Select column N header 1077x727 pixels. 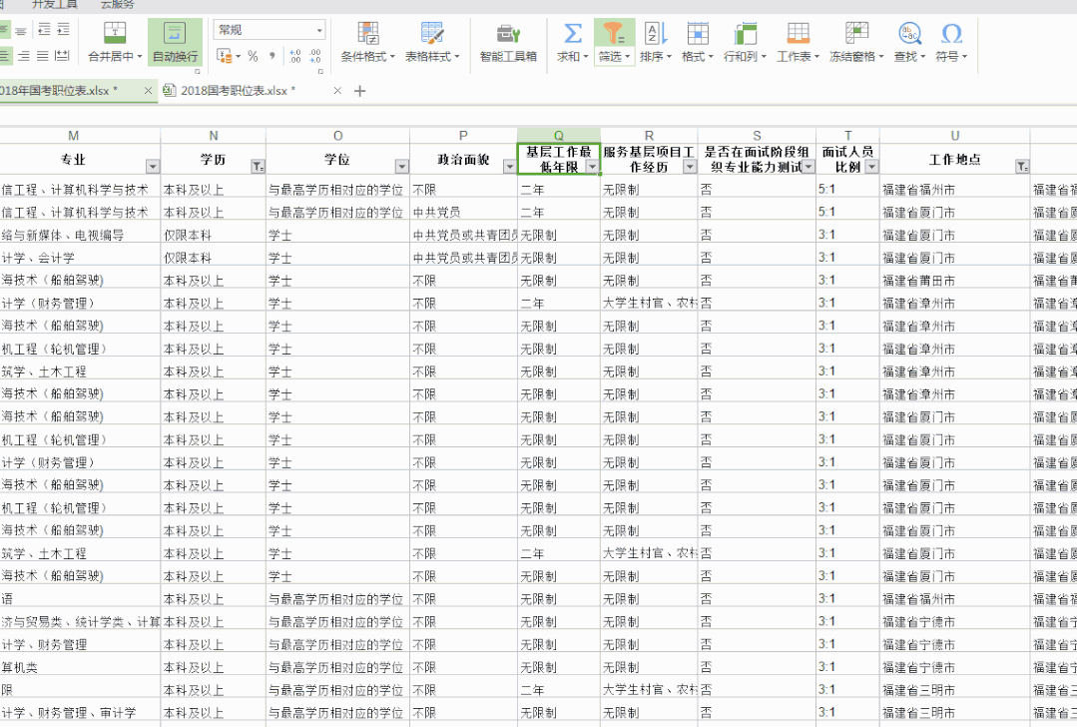213,136
